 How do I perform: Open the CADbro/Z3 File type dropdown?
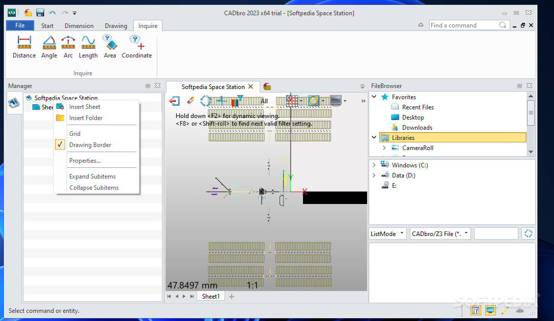pos(440,234)
